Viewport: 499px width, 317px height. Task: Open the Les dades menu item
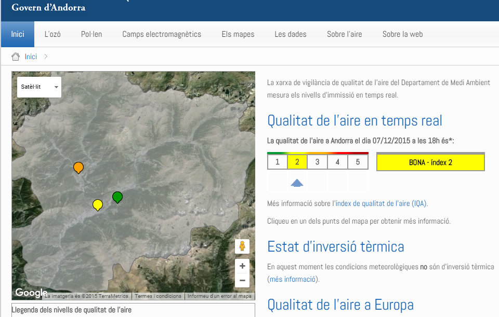pos(291,34)
